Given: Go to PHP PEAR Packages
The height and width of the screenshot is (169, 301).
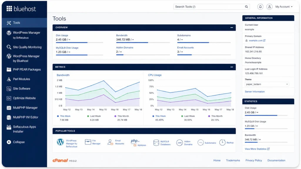Looking at the screenshot, I should 24,70.
